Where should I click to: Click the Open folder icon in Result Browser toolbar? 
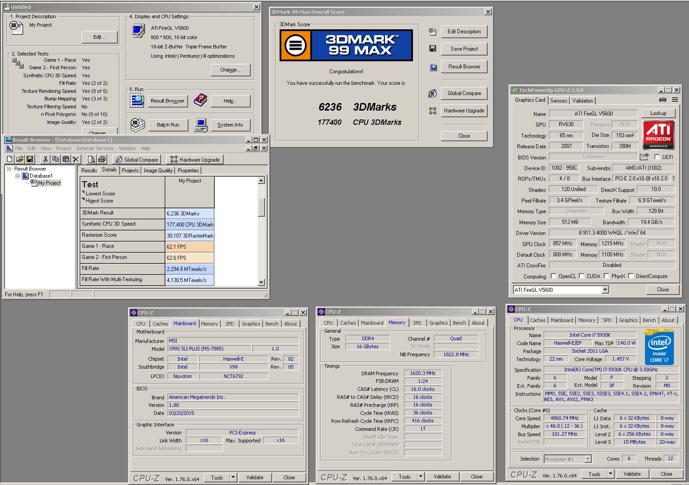click(20, 159)
